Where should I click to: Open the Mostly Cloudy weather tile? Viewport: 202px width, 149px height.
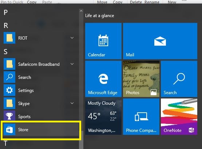[103, 117]
